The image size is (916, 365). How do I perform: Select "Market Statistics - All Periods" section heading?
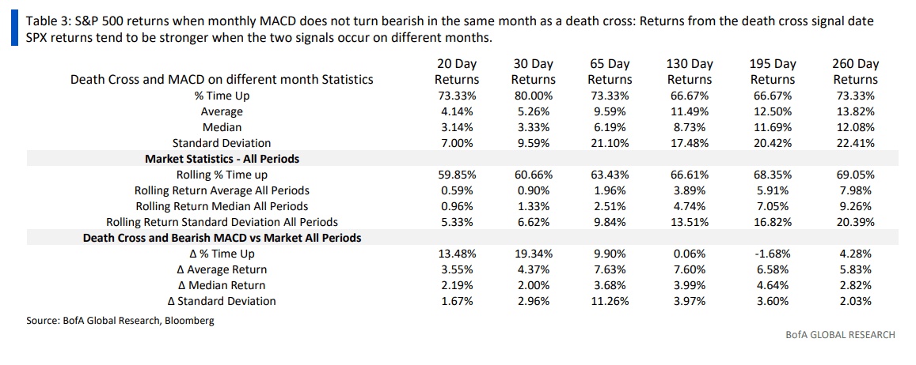point(222,159)
